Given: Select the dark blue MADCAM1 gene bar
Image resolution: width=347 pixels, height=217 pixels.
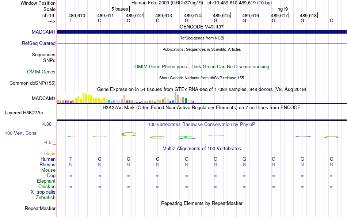Looking at the screenshot, I should (202, 32).
